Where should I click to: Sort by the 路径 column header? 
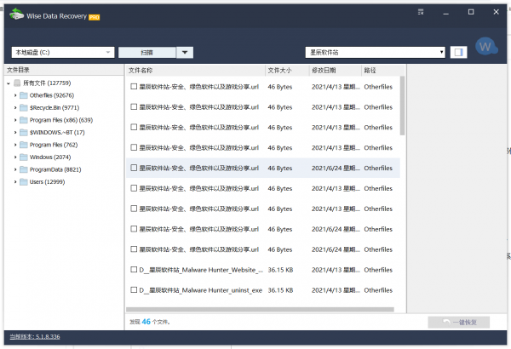coord(383,71)
